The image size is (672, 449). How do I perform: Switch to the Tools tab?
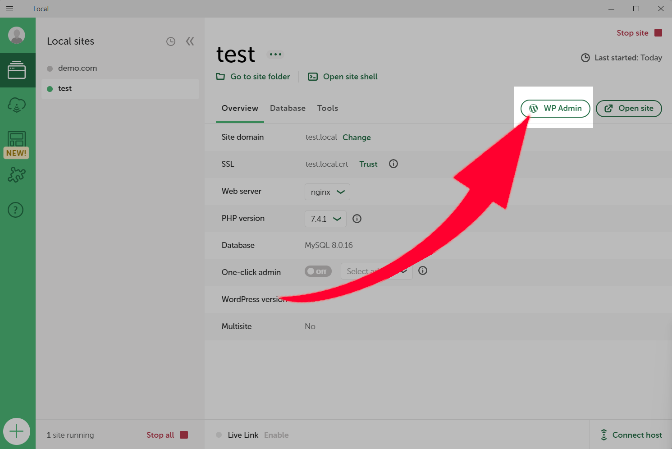click(x=328, y=108)
